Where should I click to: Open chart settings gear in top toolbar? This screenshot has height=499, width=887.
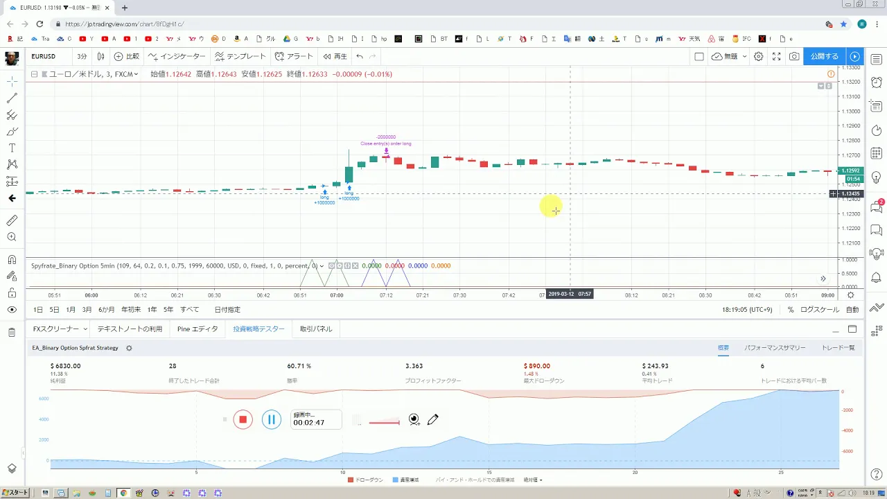(759, 56)
